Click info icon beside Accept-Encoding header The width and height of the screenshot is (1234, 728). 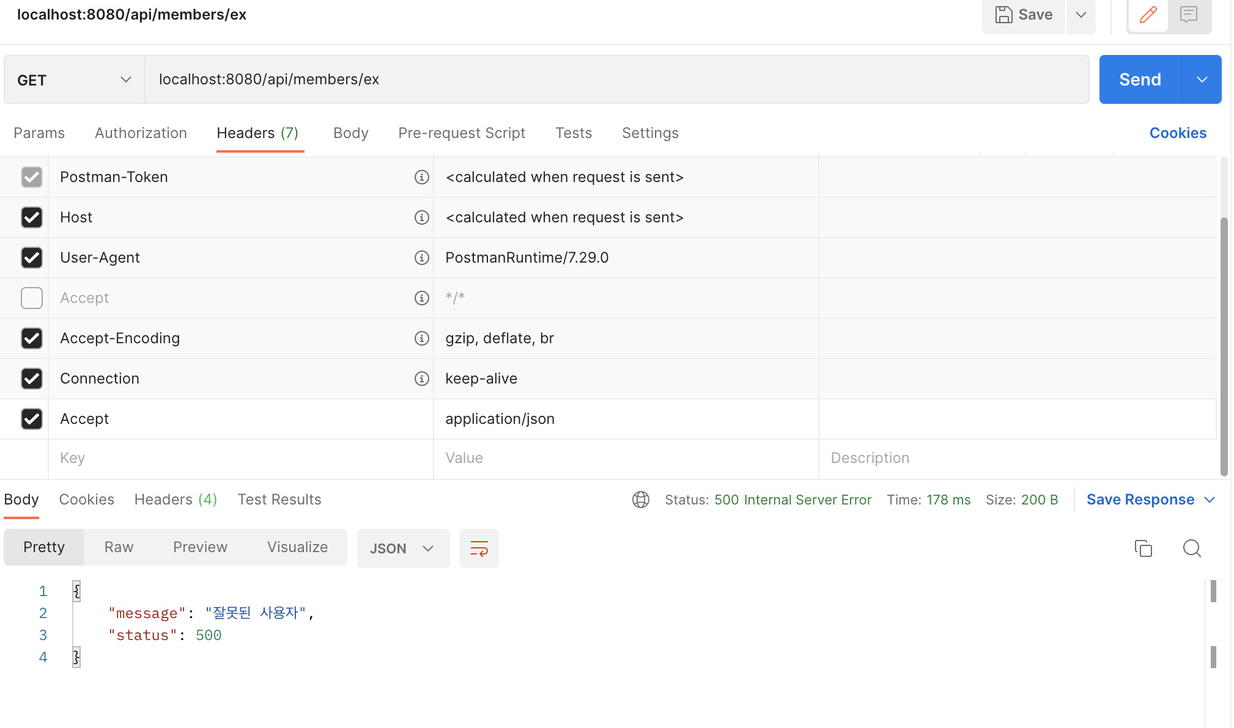(421, 338)
